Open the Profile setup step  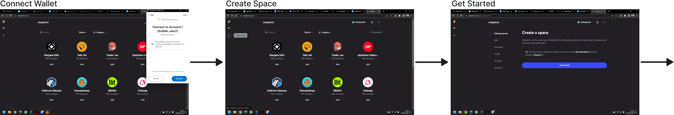coord(497,54)
